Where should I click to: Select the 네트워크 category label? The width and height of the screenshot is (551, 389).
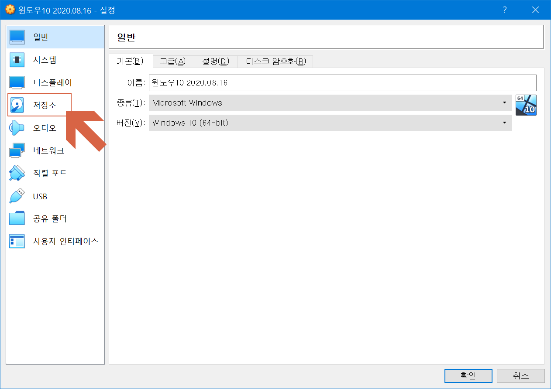(48, 151)
